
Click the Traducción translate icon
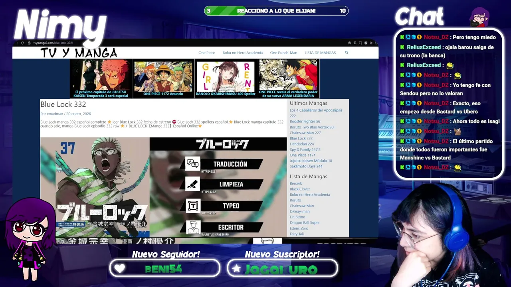tap(192, 164)
